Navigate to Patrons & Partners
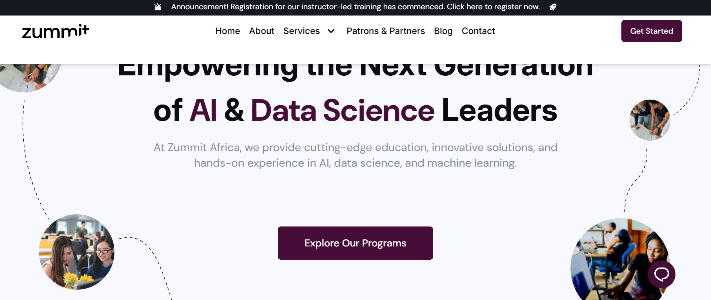 tap(385, 31)
